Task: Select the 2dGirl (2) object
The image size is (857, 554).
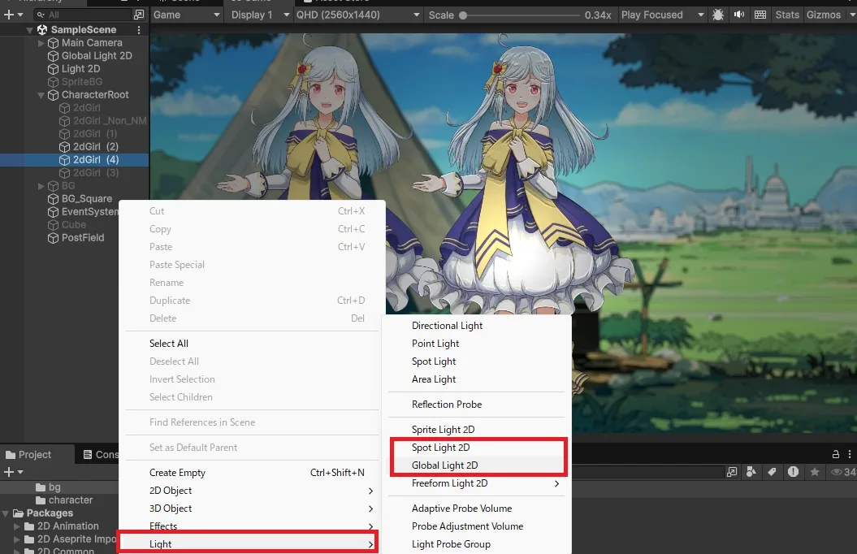Action: pos(96,146)
